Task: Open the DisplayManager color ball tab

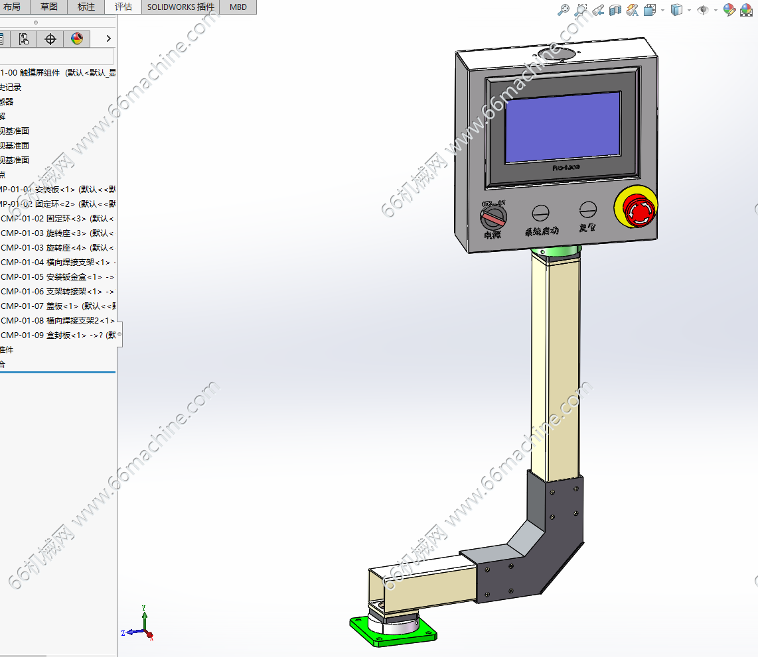Action: click(77, 38)
